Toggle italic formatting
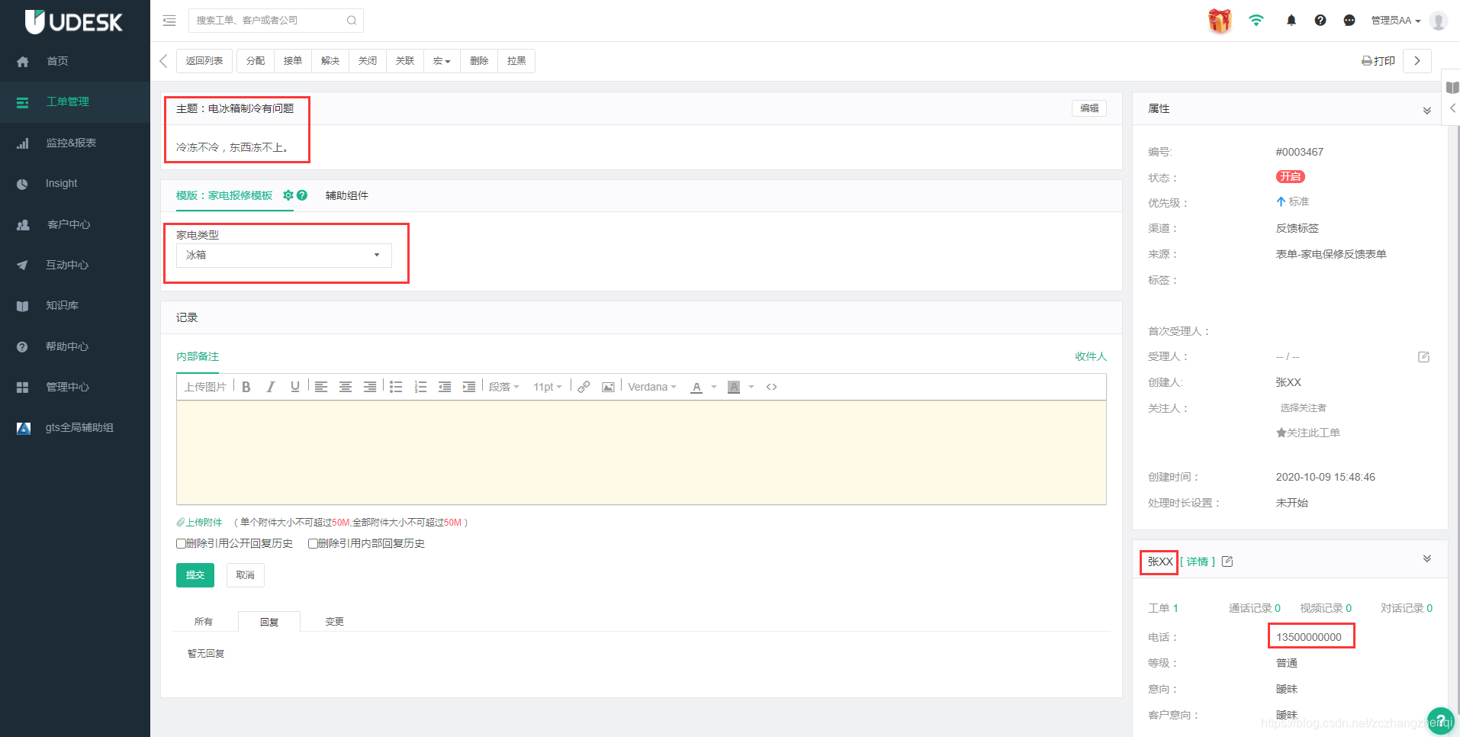Screen dimensions: 1460x737 271,387
